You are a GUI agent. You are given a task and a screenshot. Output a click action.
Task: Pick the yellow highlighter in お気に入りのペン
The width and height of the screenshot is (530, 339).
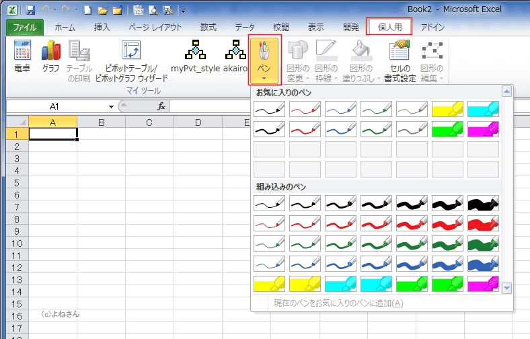point(447,108)
